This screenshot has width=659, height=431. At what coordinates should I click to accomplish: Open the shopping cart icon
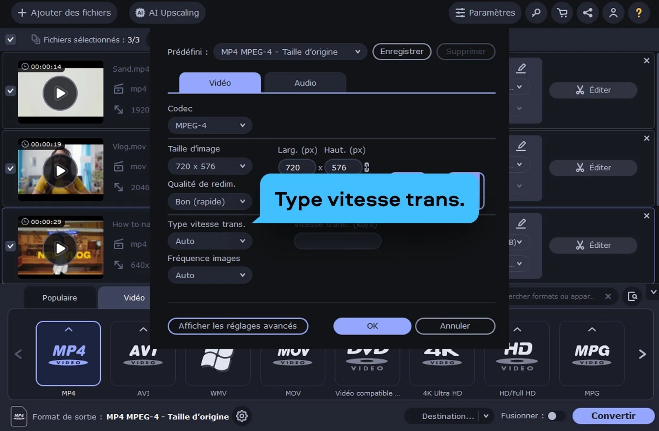pyautogui.click(x=562, y=13)
